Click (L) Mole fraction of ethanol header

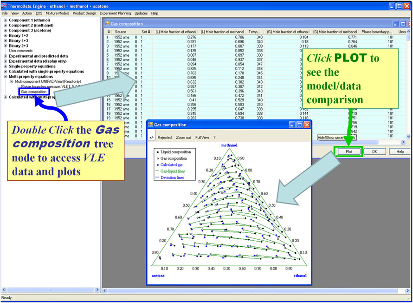[175, 32]
